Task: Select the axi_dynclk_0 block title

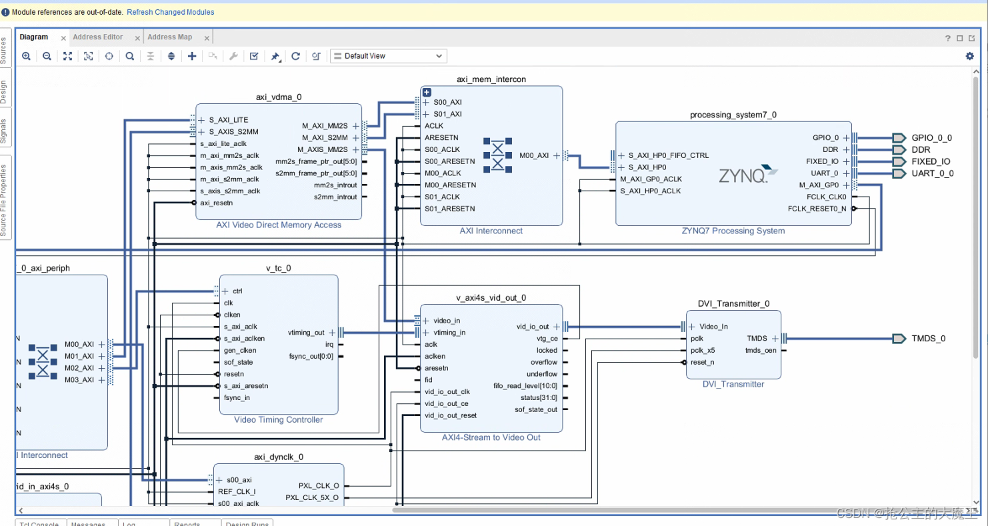Action: click(x=279, y=457)
